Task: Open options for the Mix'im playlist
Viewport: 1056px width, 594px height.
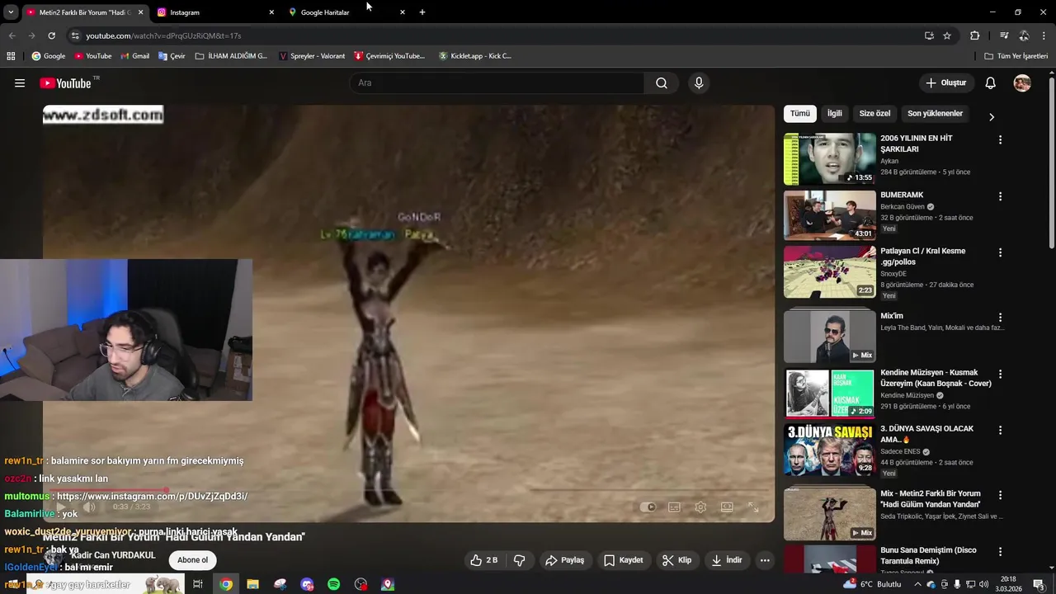Action: tap(1000, 318)
